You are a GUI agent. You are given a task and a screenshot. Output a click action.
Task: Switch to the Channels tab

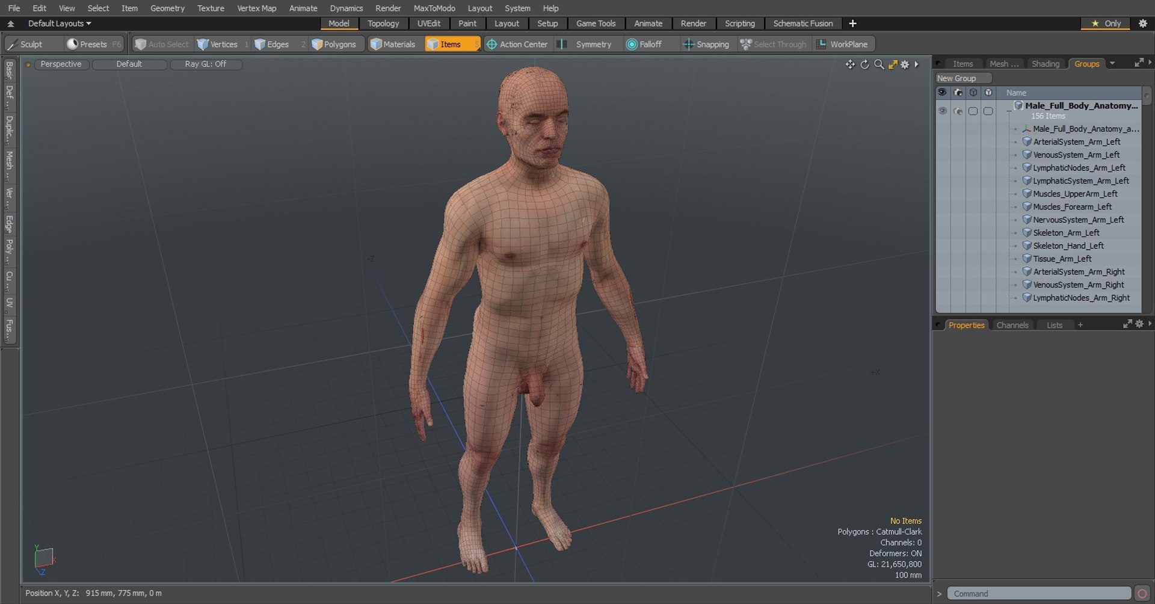pyautogui.click(x=1012, y=325)
